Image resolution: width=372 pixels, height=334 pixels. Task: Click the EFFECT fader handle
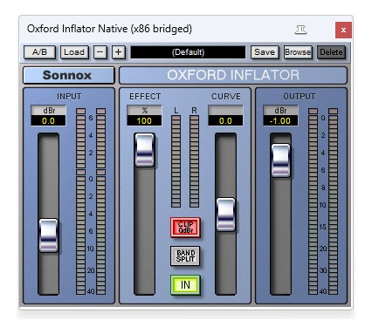pyautogui.click(x=144, y=150)
